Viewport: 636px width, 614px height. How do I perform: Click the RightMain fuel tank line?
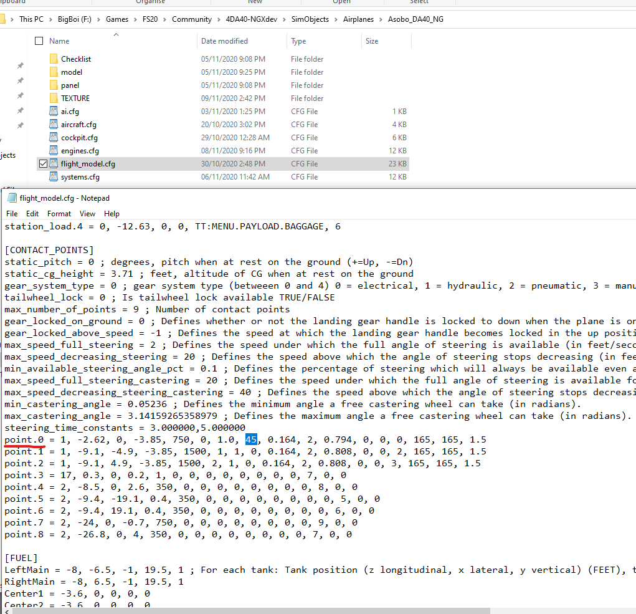93,582
